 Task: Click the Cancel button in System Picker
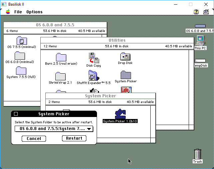[x=34, y=139]
